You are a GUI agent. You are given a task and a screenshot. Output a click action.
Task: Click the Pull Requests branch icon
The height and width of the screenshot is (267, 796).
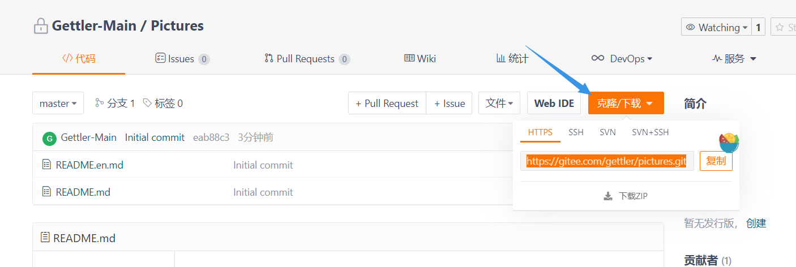[x=269, y=58]
